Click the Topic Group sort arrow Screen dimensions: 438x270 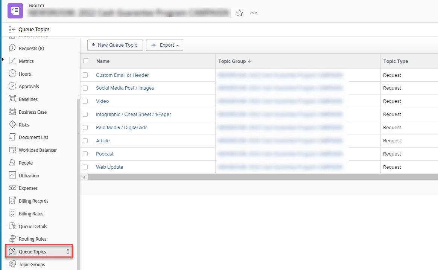[x=249, y=61]
